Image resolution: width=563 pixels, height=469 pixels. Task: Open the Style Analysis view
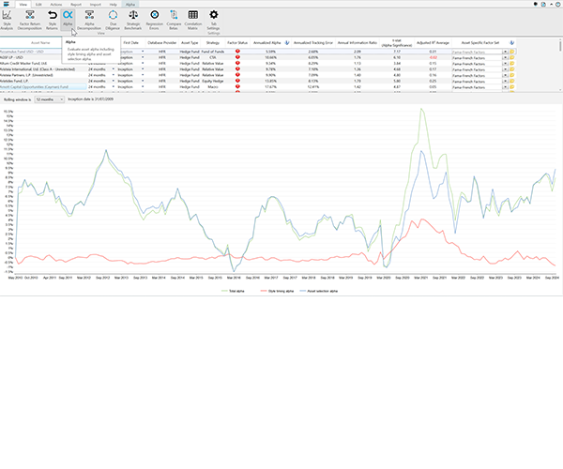(7, 20)
